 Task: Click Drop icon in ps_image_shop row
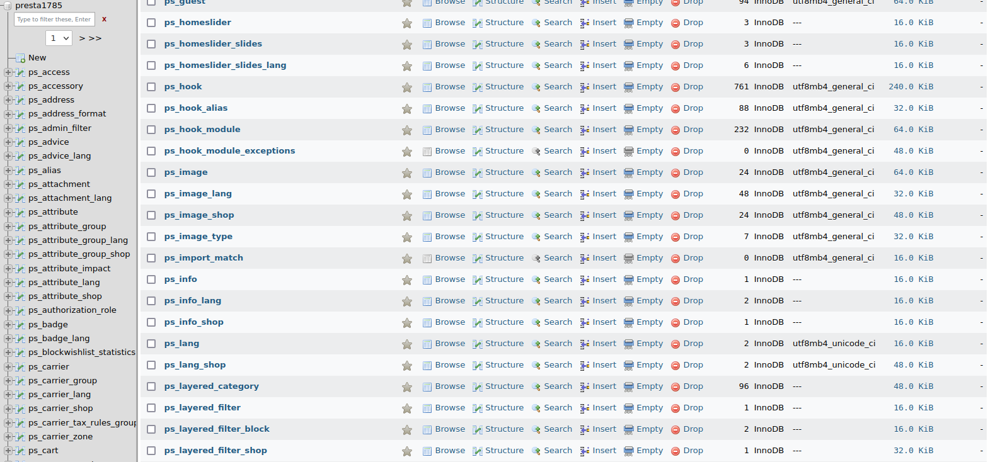click(x=675, y=216)
